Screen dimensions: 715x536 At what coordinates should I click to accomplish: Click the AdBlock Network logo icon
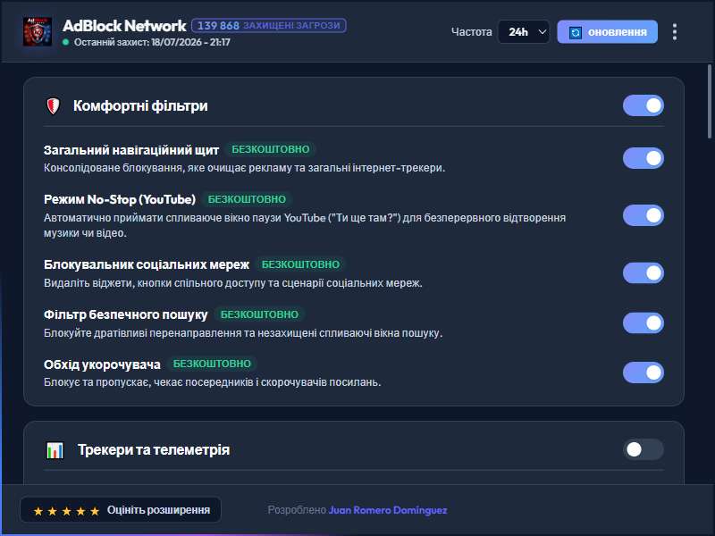[38, 31]
